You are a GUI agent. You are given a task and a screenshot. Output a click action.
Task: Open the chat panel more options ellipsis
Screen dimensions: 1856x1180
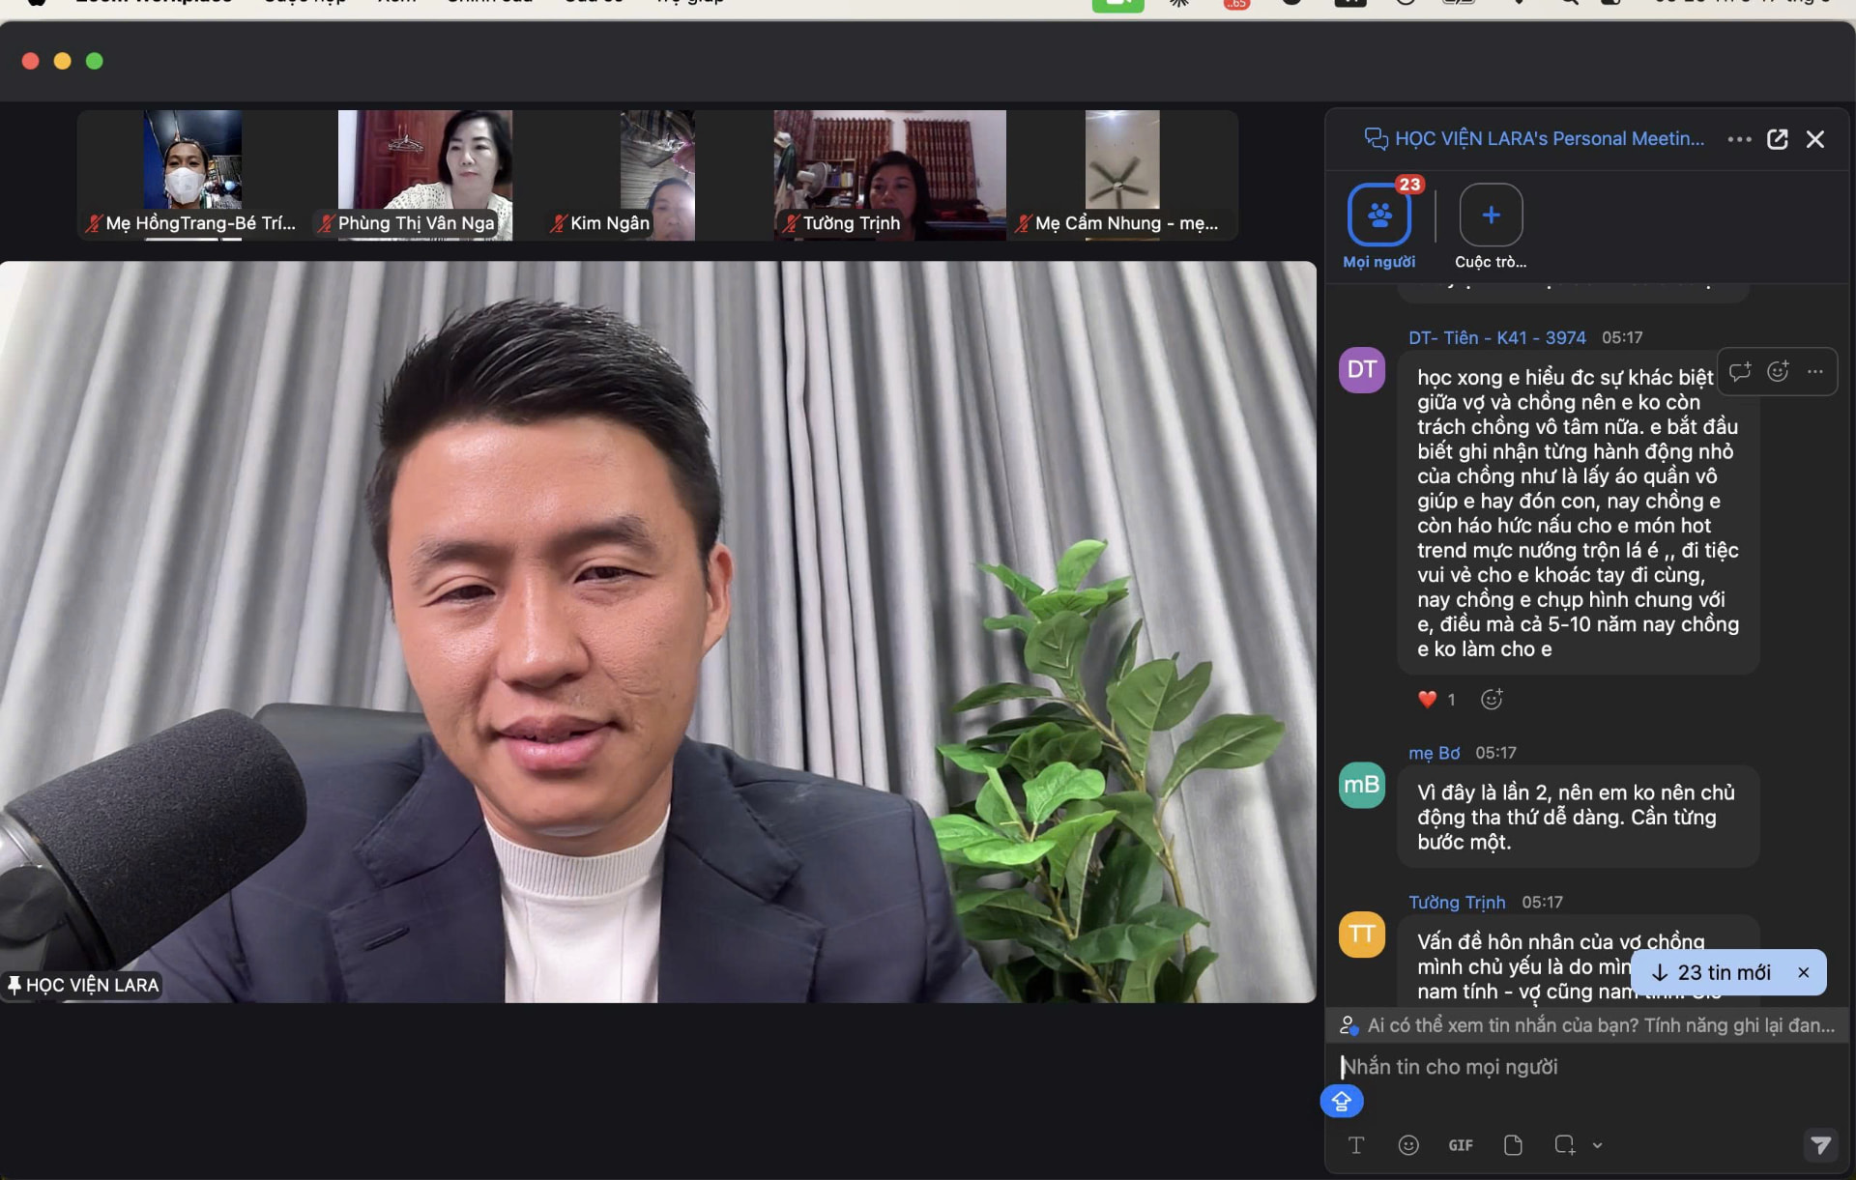pyautogui.click(x=1739, y=139)
